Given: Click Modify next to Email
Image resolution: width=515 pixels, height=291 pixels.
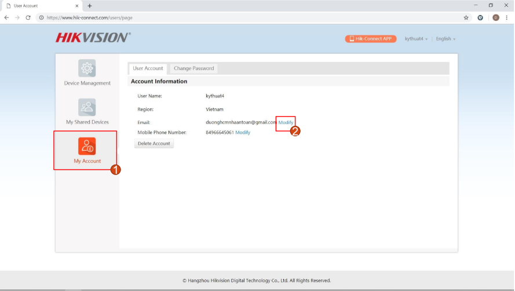Looking at the screenshot, I should (x=286, y=122).
